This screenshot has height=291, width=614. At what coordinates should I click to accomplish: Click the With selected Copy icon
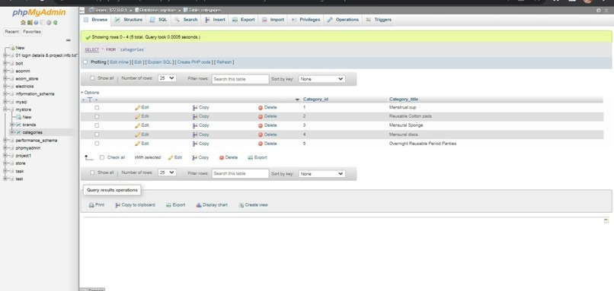point(194,157)
